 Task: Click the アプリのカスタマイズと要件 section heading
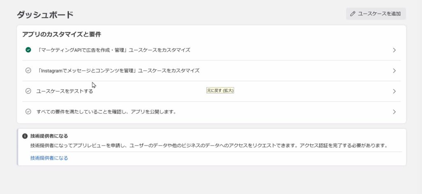(x=61, y=35)
